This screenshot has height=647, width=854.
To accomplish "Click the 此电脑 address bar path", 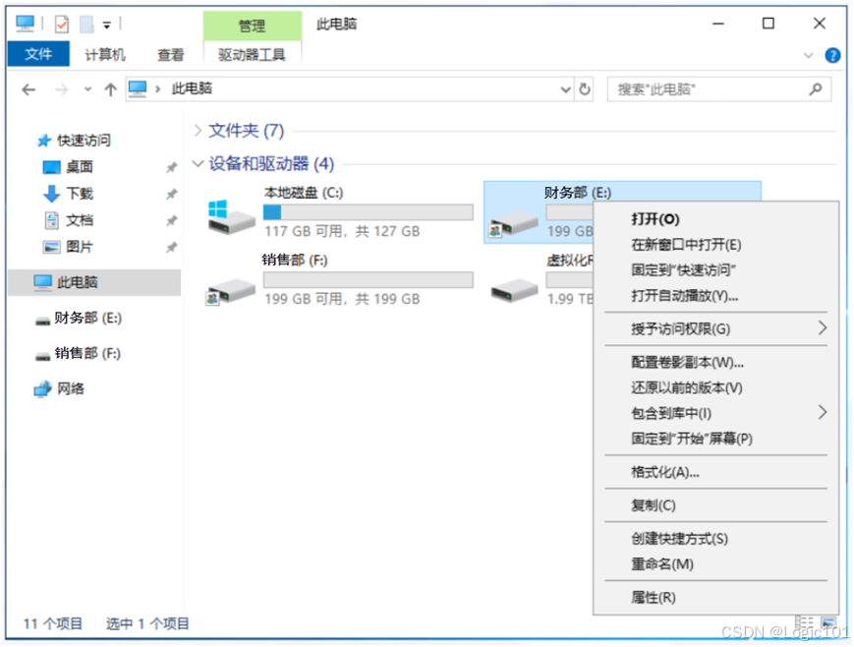I will point(192,88).
